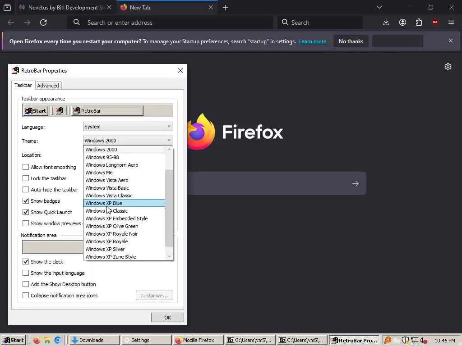Screen dimensions: 462x346
Task: Focus the Firefox address bar
Action: [x=170, y=23]
